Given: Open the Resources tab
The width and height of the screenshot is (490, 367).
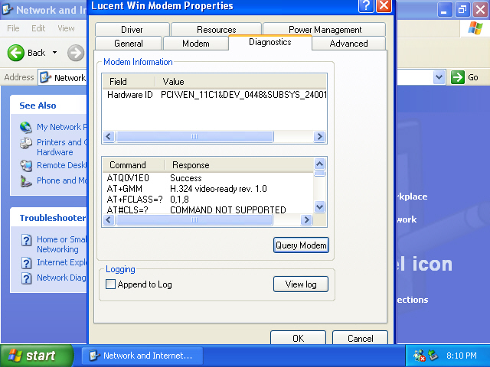Looking at the screenshot, I should [x=216, y=29].
